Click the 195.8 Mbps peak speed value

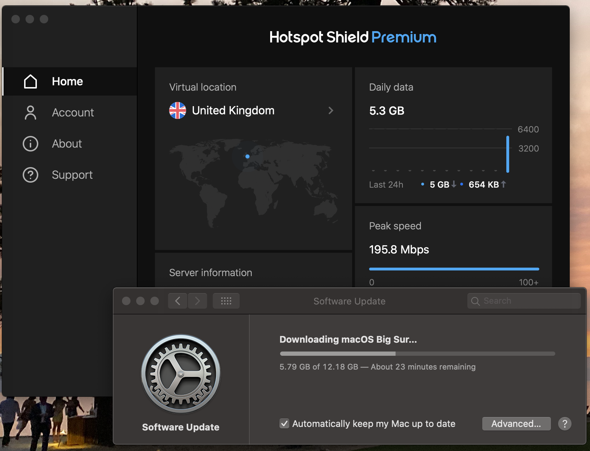click(x=399, y=250)
